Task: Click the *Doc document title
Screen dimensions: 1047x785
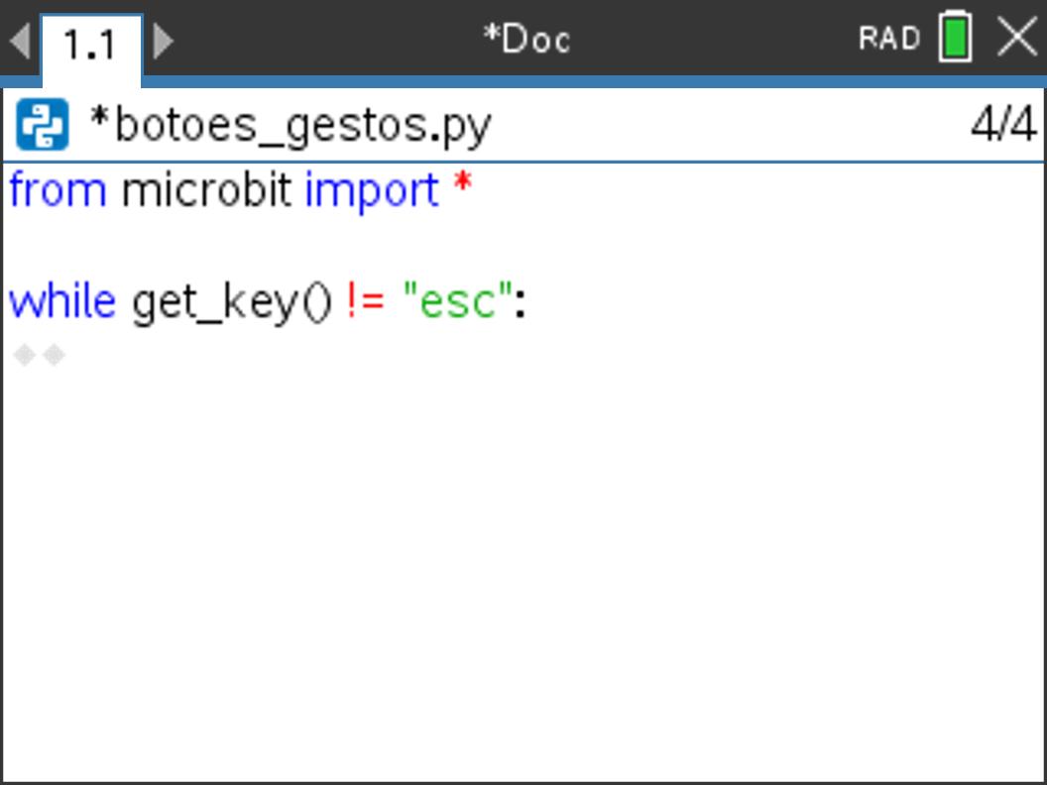Action: 525,40
